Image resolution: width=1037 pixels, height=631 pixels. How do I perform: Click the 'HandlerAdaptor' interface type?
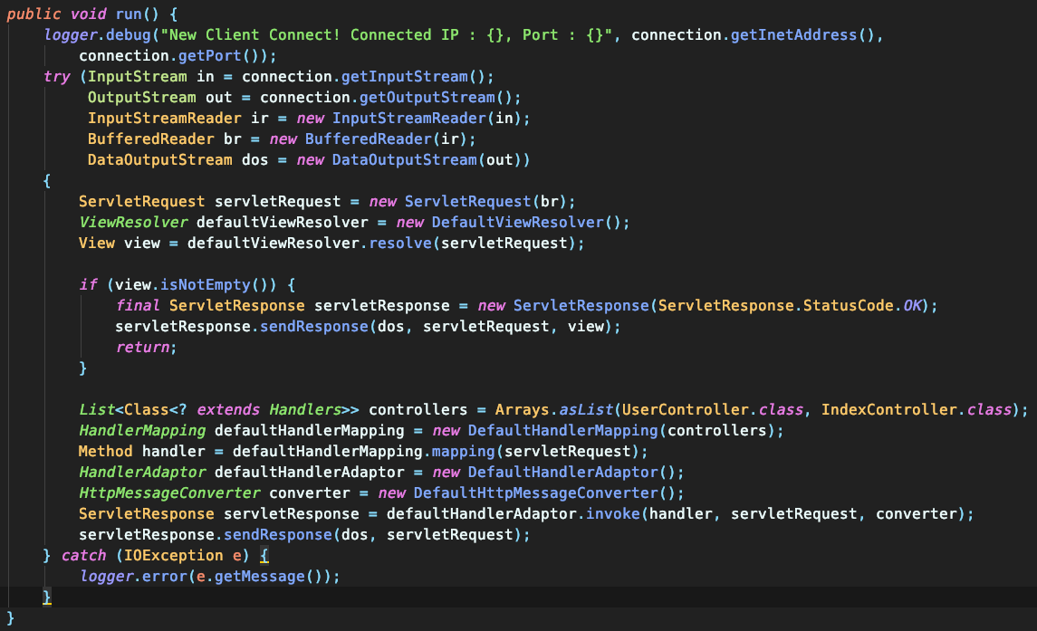pos(142,473)
